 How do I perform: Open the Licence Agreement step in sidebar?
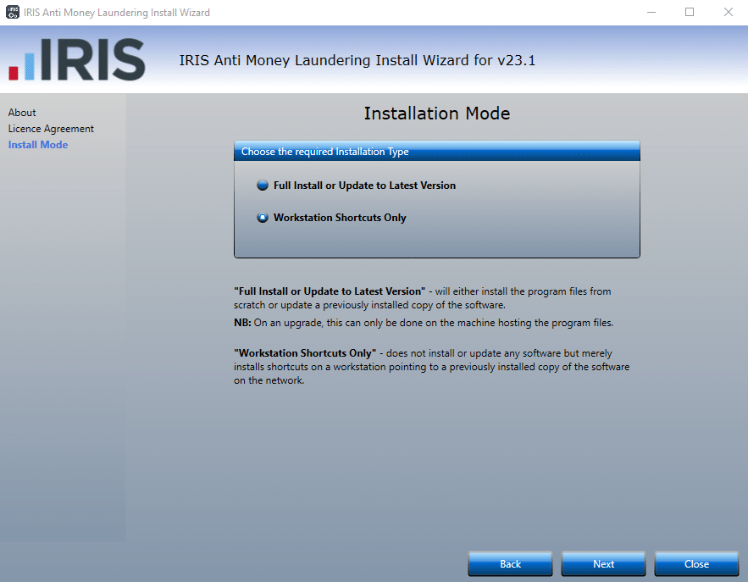point(51,129)
